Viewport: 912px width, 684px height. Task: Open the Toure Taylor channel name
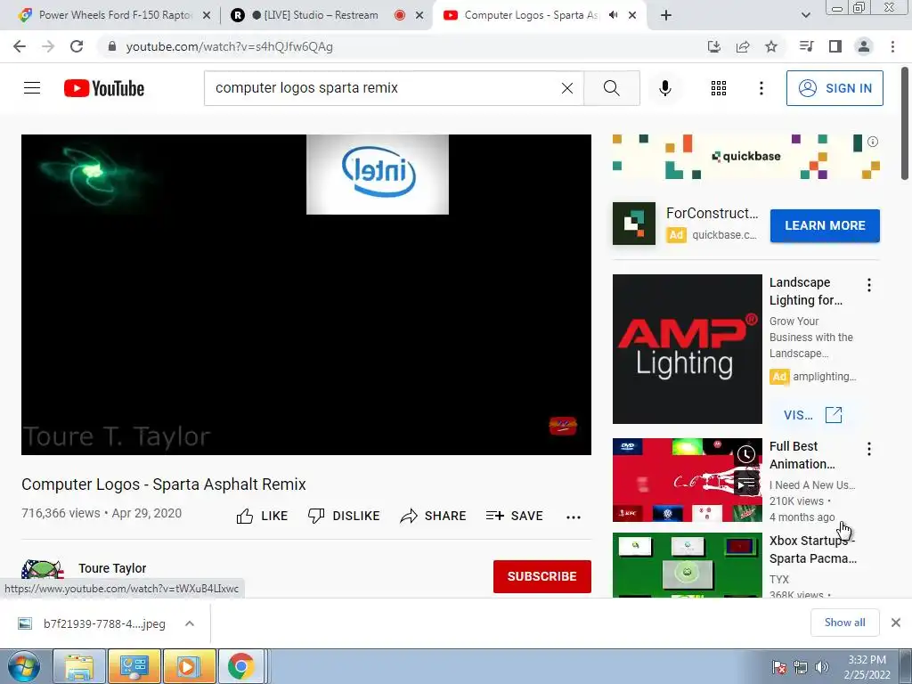(112, 568)
